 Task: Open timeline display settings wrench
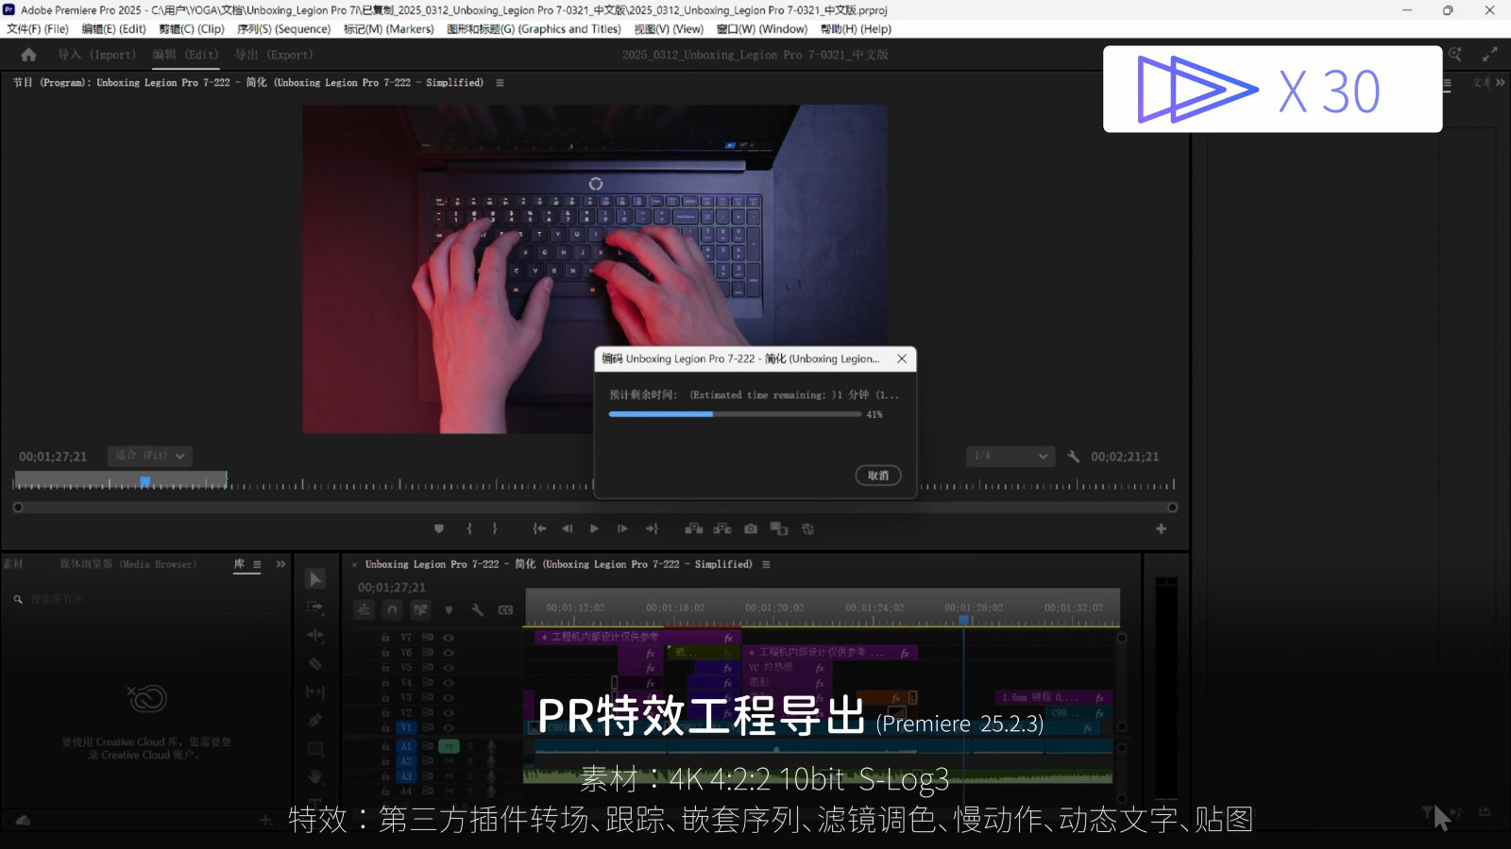pyautogui.click(x=477, y=610)
